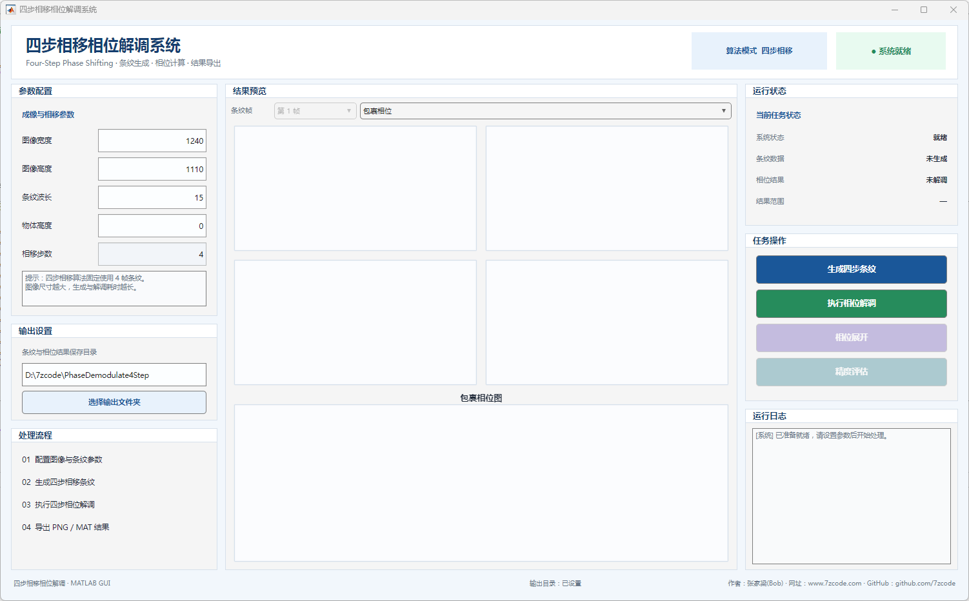This screenshot has height=601, width=969.
Task: Click the 条纹数据 value 未生成
Action: 936,159
